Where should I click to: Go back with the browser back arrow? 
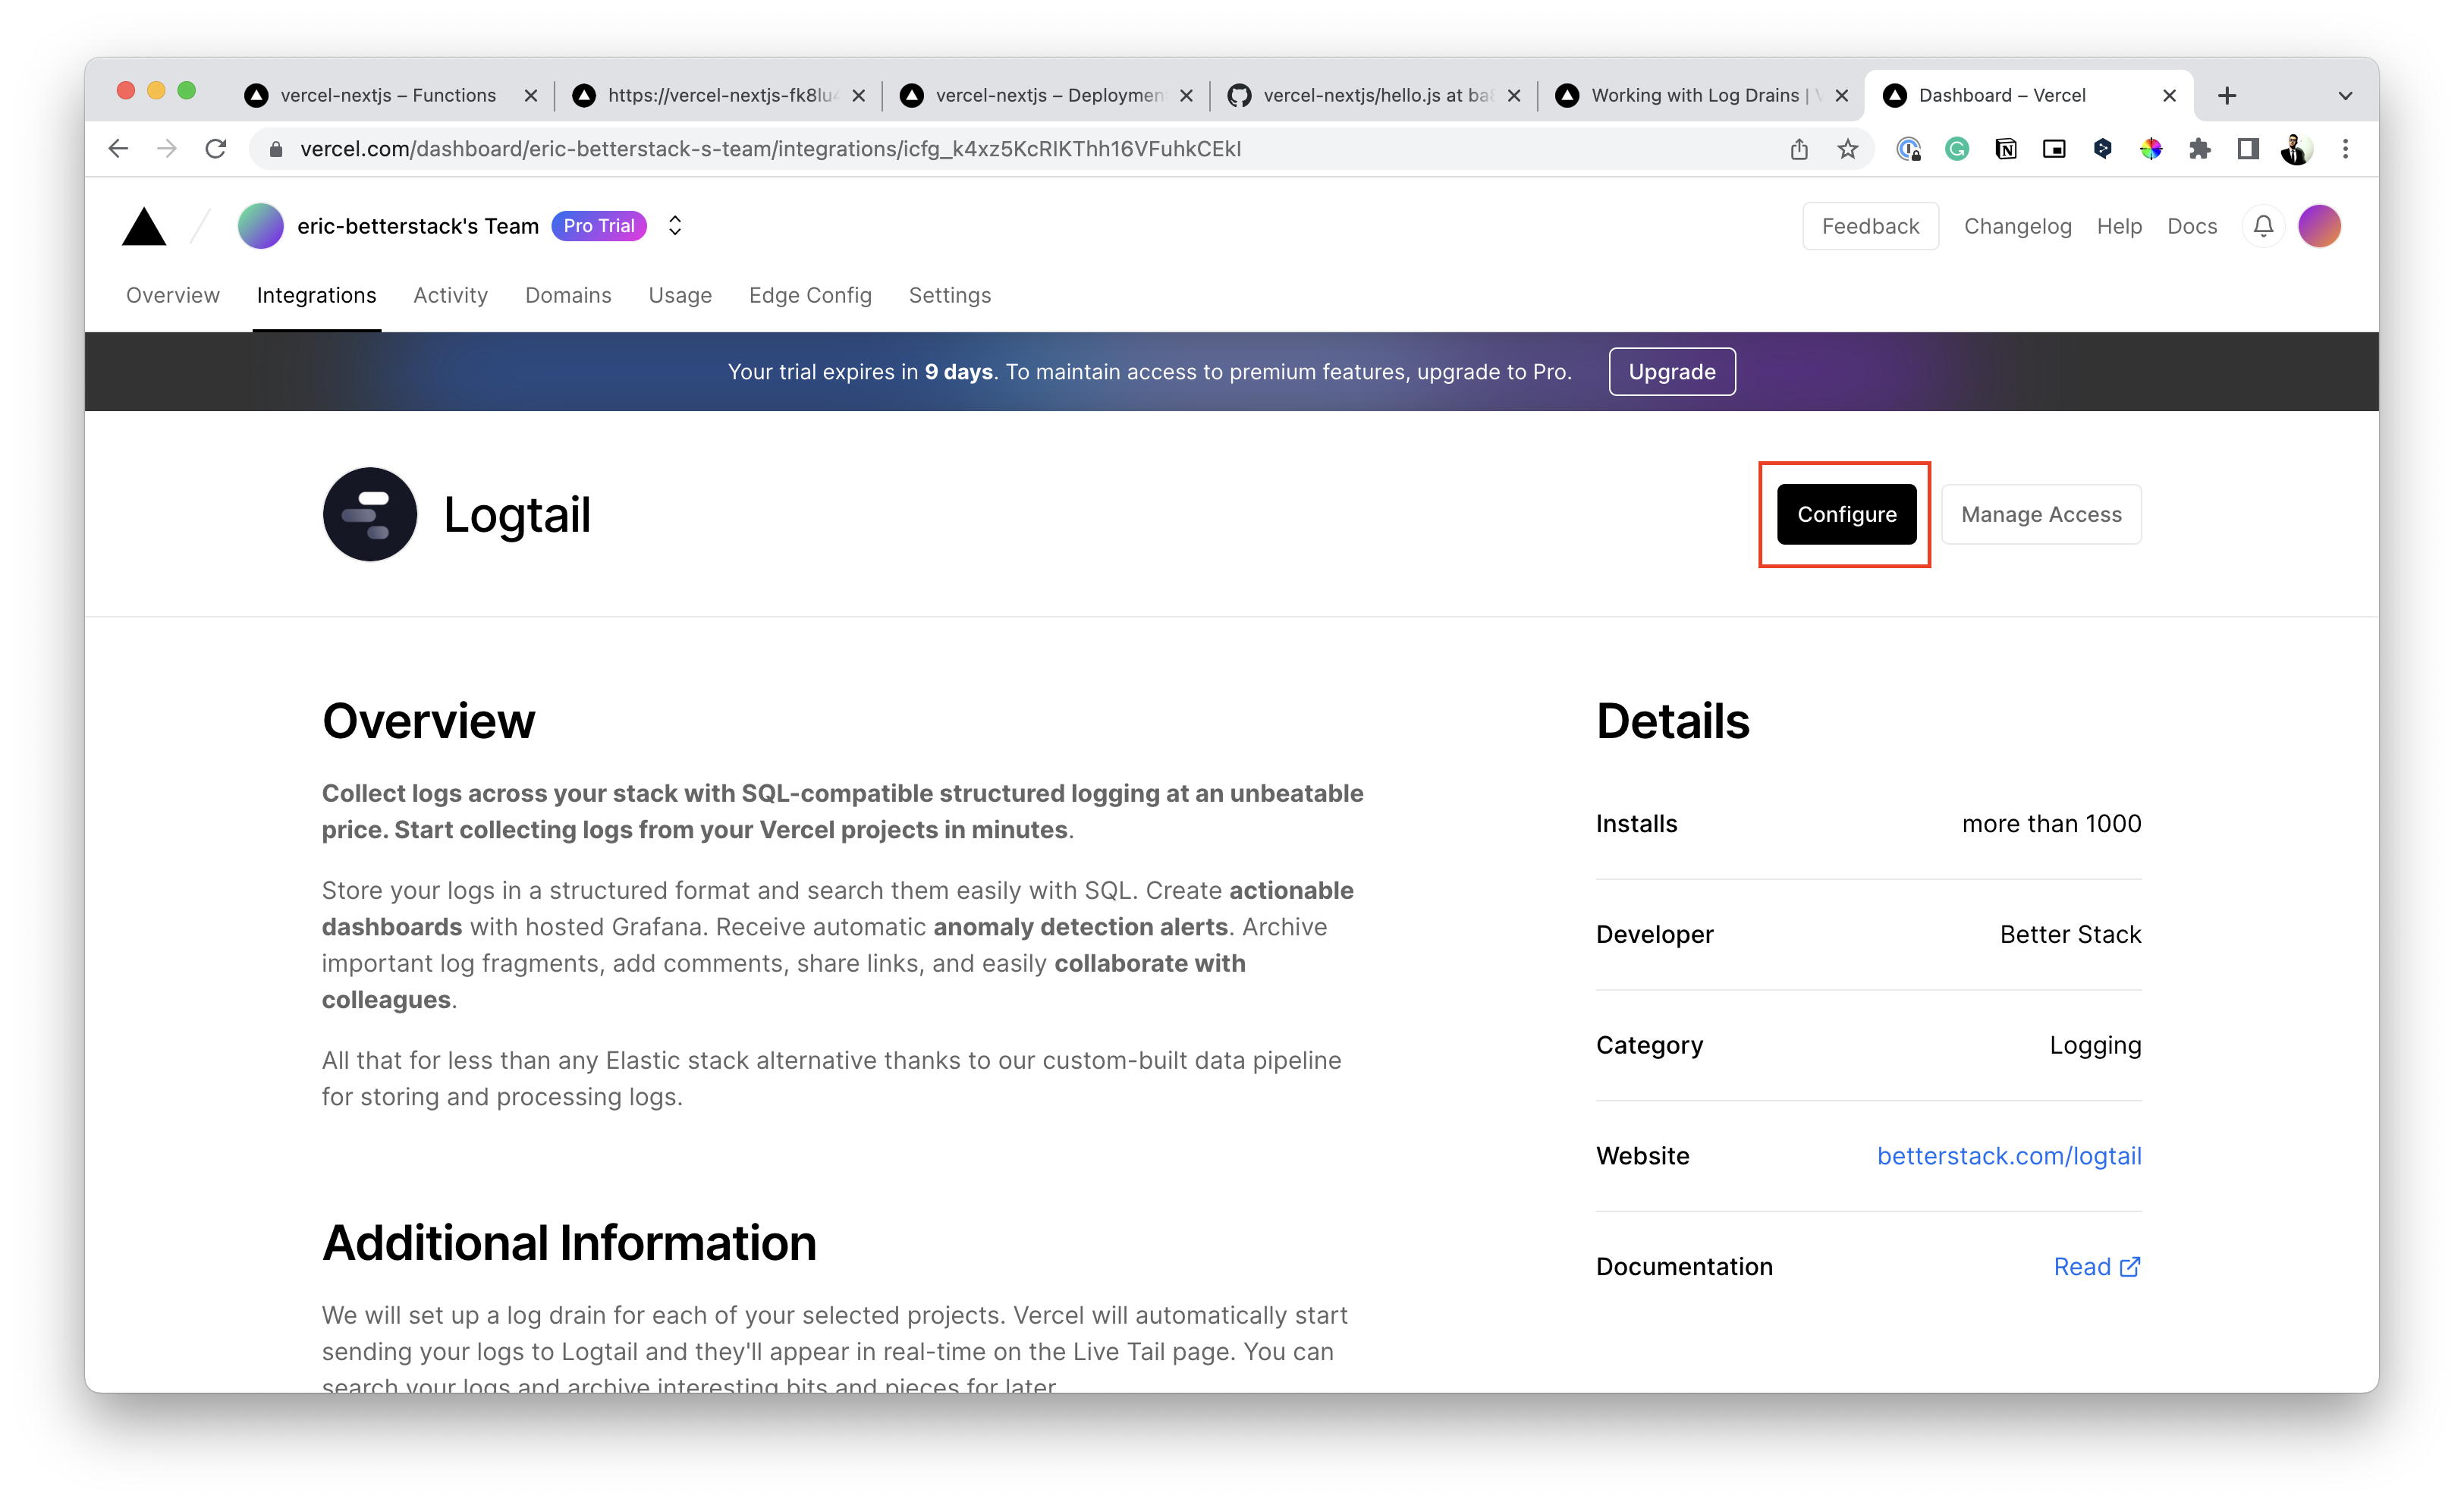[118, 149]
